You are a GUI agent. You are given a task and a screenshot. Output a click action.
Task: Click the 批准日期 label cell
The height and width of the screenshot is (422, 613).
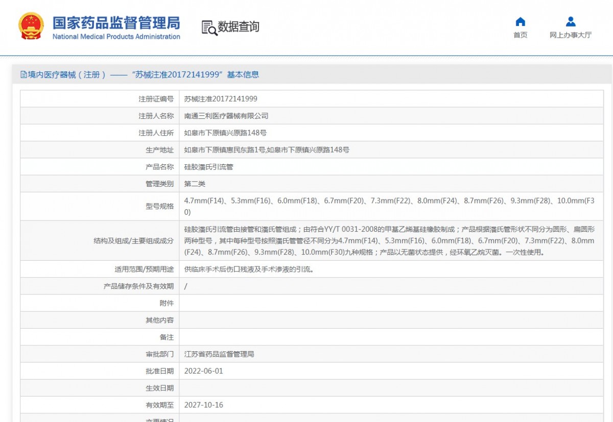click(100, 371)
